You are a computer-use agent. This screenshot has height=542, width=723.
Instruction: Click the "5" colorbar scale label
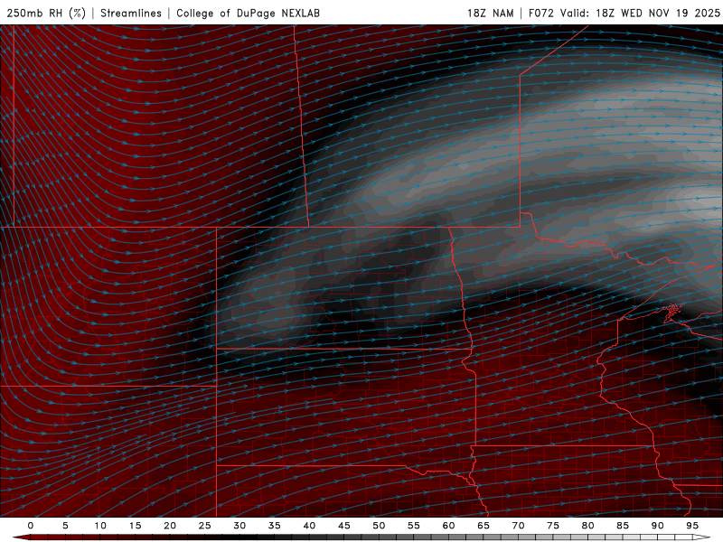click(65, 526)
